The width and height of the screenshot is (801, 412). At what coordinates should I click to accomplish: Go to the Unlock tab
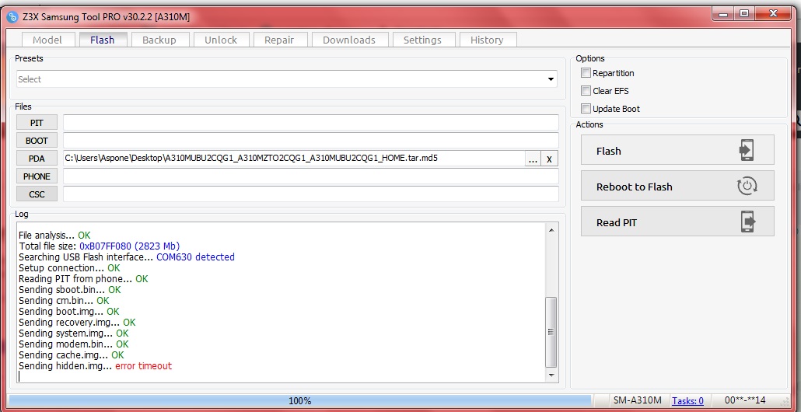coord(221,40)
